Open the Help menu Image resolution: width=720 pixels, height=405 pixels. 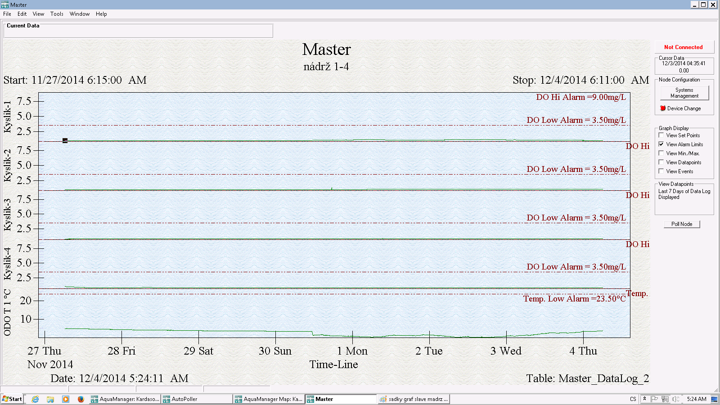tap(101, 14)
